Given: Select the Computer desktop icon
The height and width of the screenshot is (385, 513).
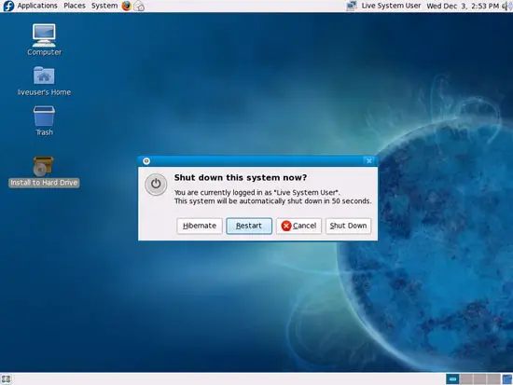Looking at the screenshot, I should coord(44,40).
